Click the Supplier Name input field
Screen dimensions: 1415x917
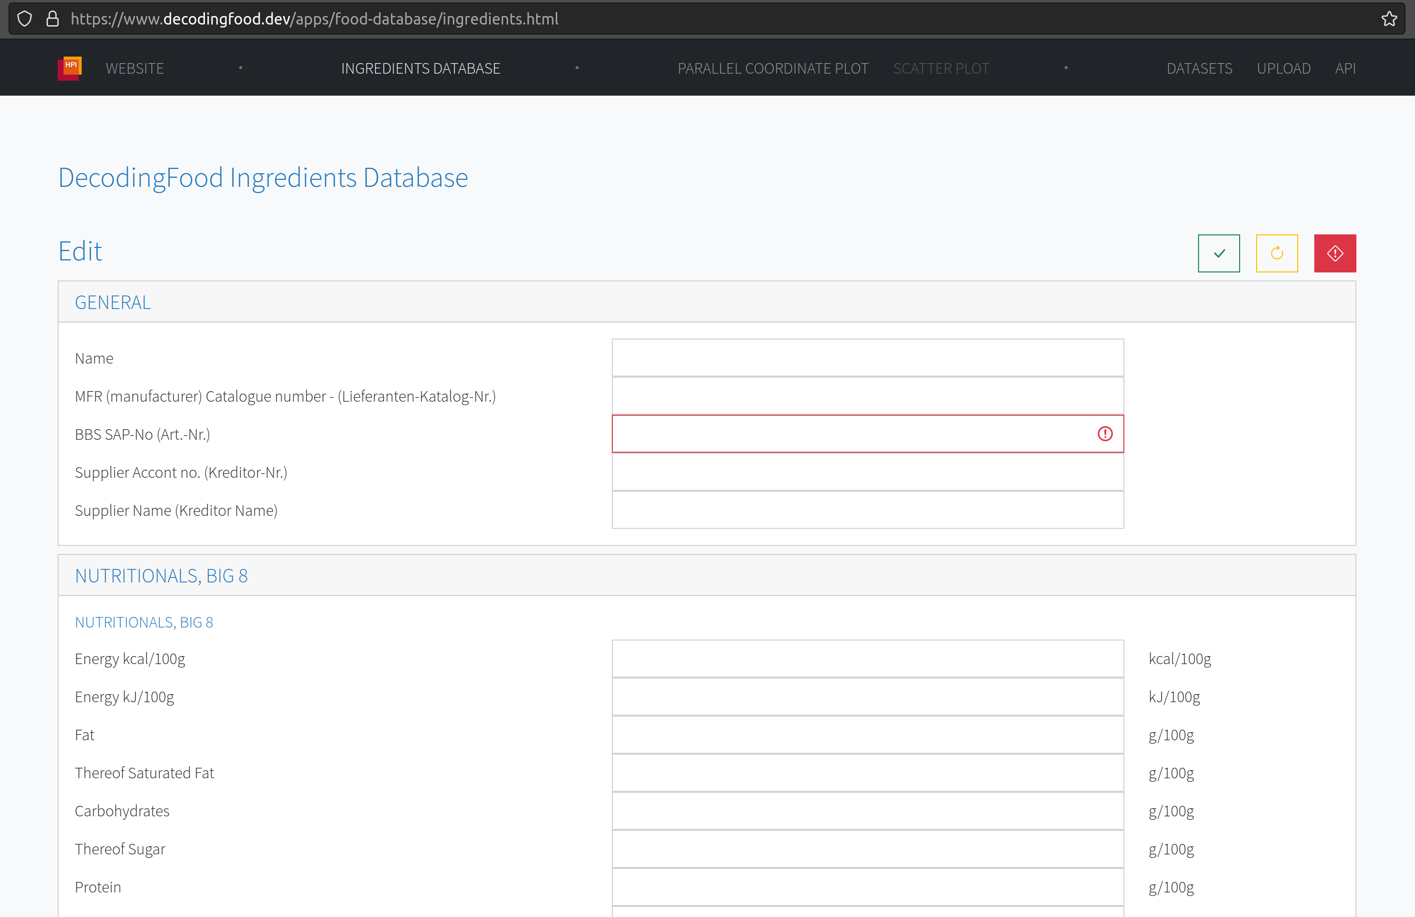coord(867,510)
